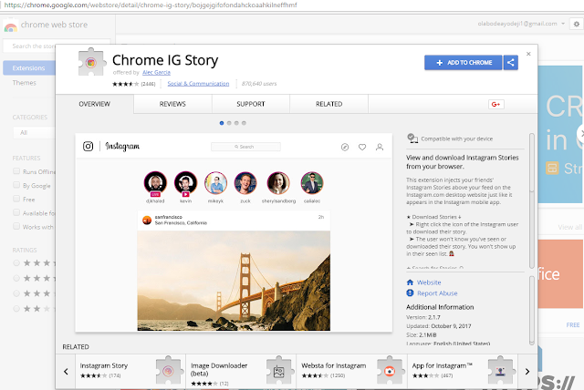Click the Report Abuse link

pyautogui.click(x=437, y=293)
